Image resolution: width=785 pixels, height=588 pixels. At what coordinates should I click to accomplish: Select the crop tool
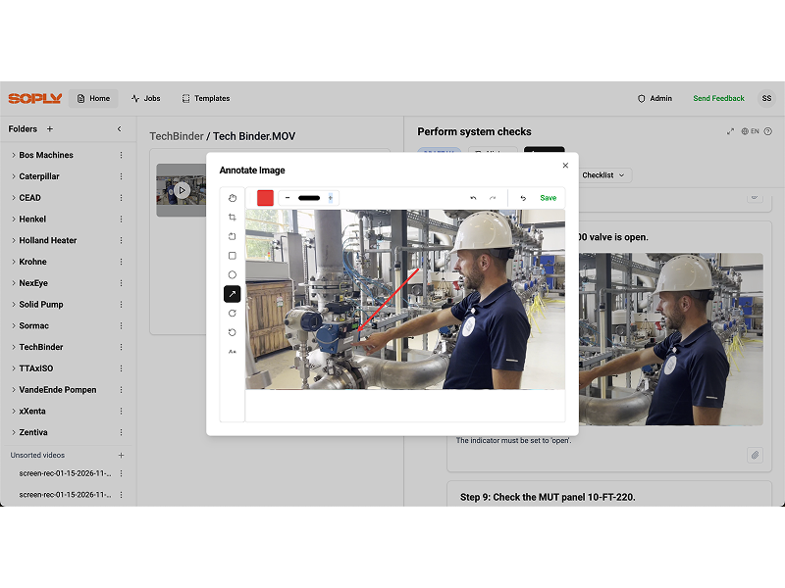pos(233,217)
